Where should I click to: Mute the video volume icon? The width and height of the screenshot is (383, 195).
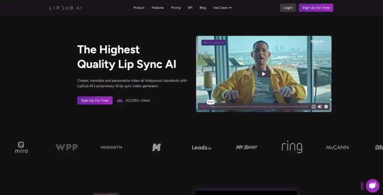tap(320, 107)
